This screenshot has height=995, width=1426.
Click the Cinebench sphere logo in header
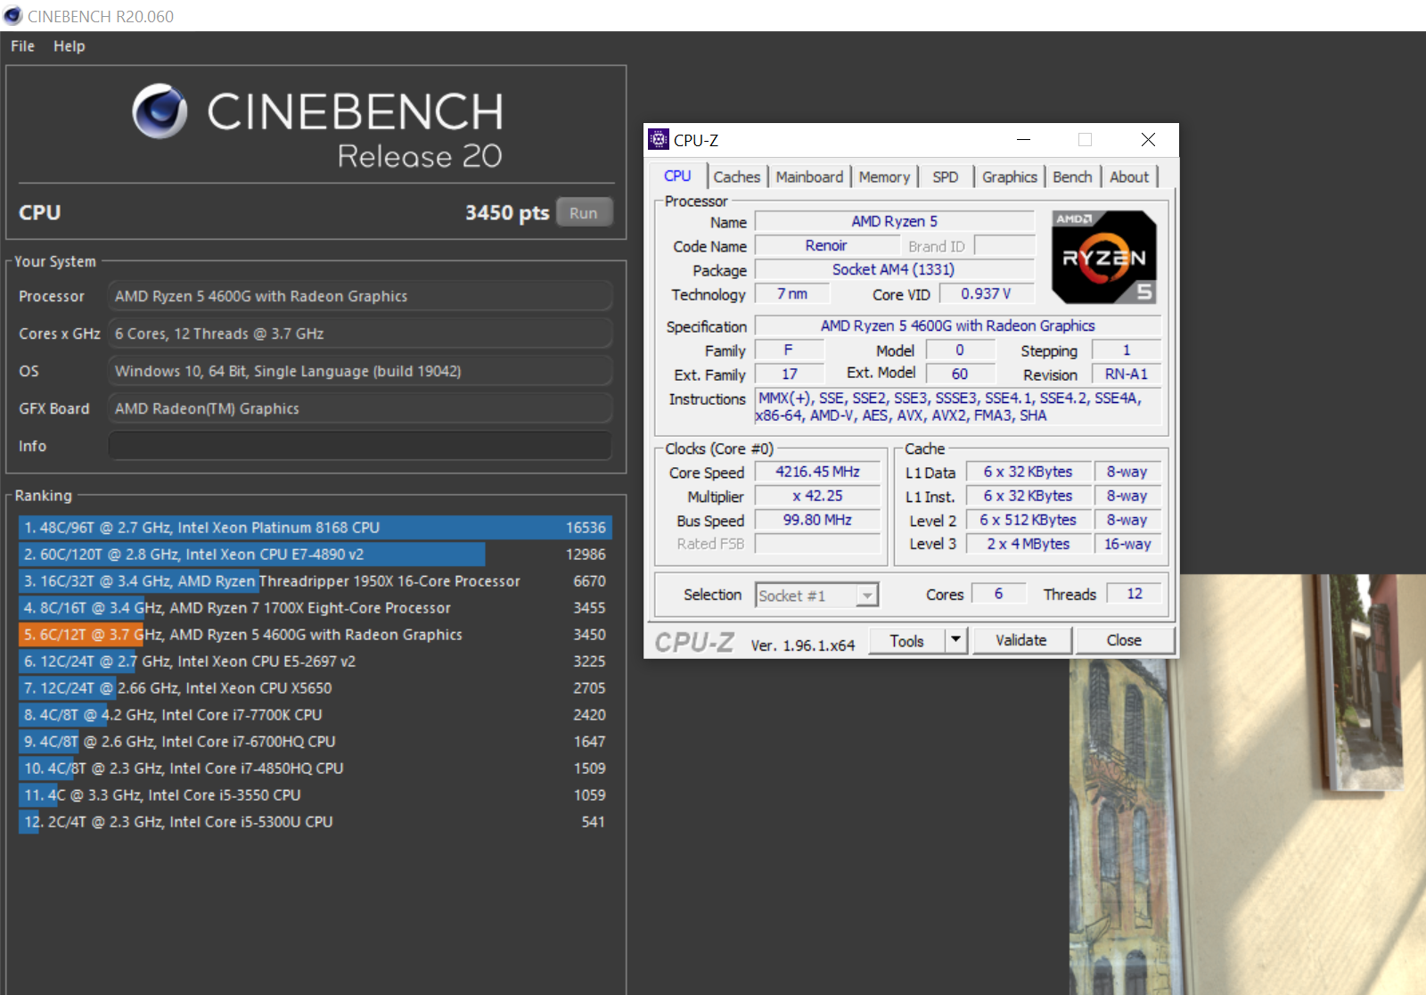pos(160,111)
